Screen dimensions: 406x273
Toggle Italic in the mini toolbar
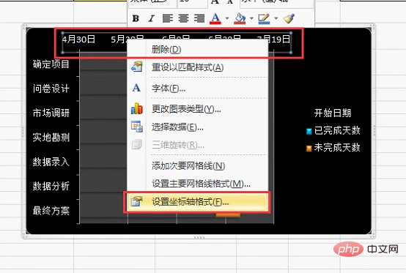(x=152, y=18)
